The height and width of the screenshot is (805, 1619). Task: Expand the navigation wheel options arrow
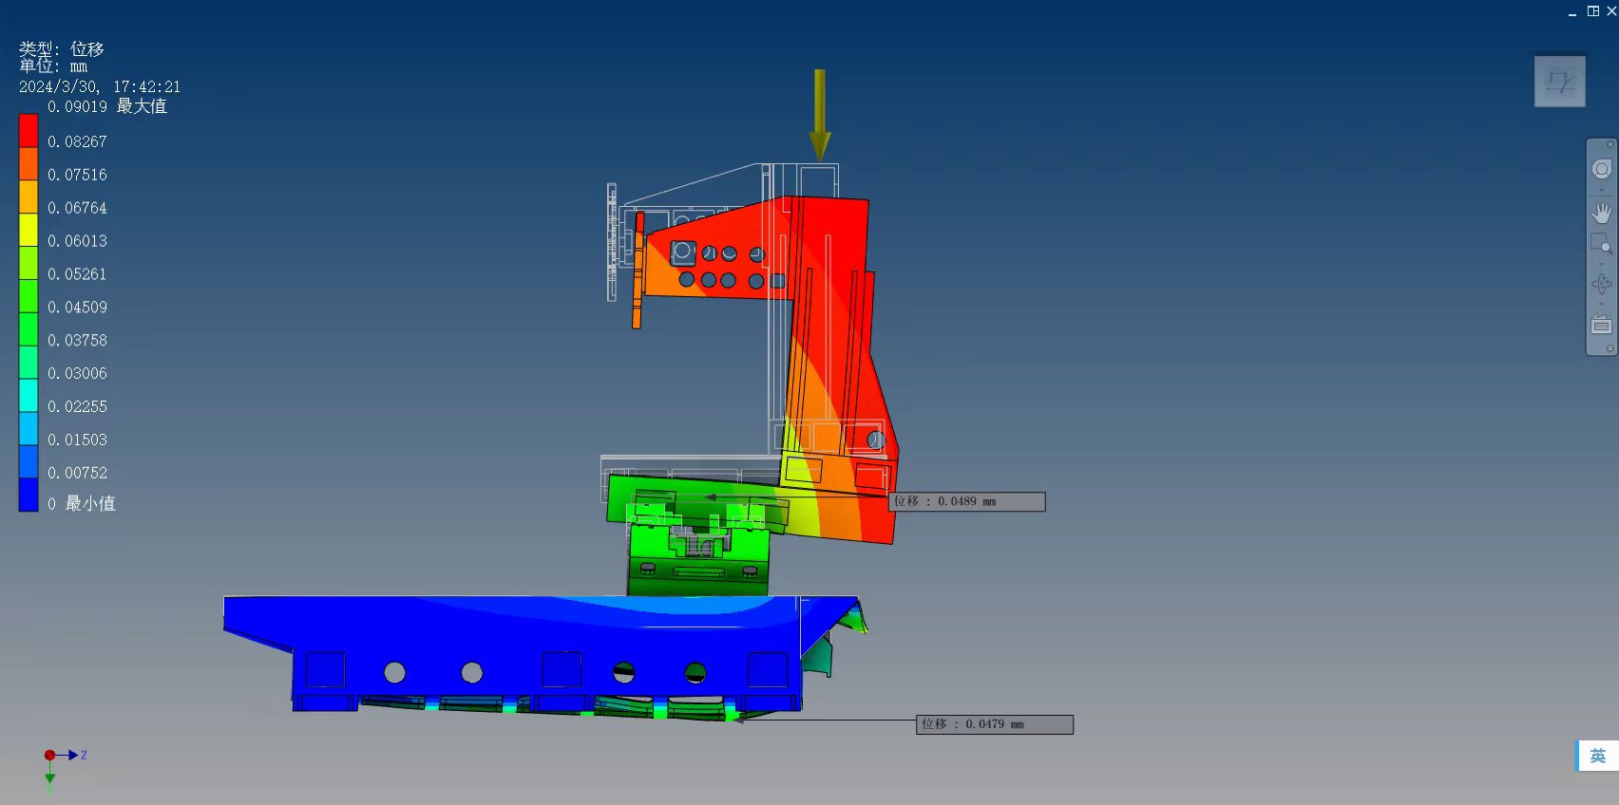tap(1601, 190)
